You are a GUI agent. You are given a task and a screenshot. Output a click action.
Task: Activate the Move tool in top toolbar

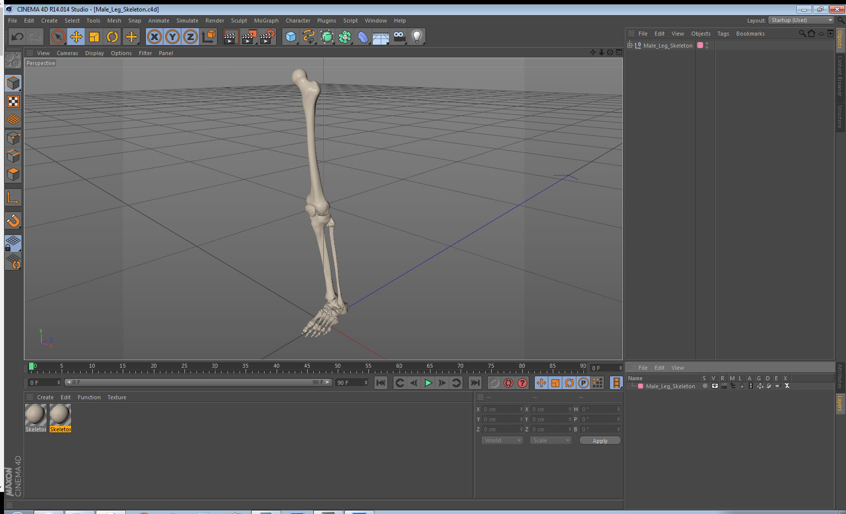pos(76,37)
